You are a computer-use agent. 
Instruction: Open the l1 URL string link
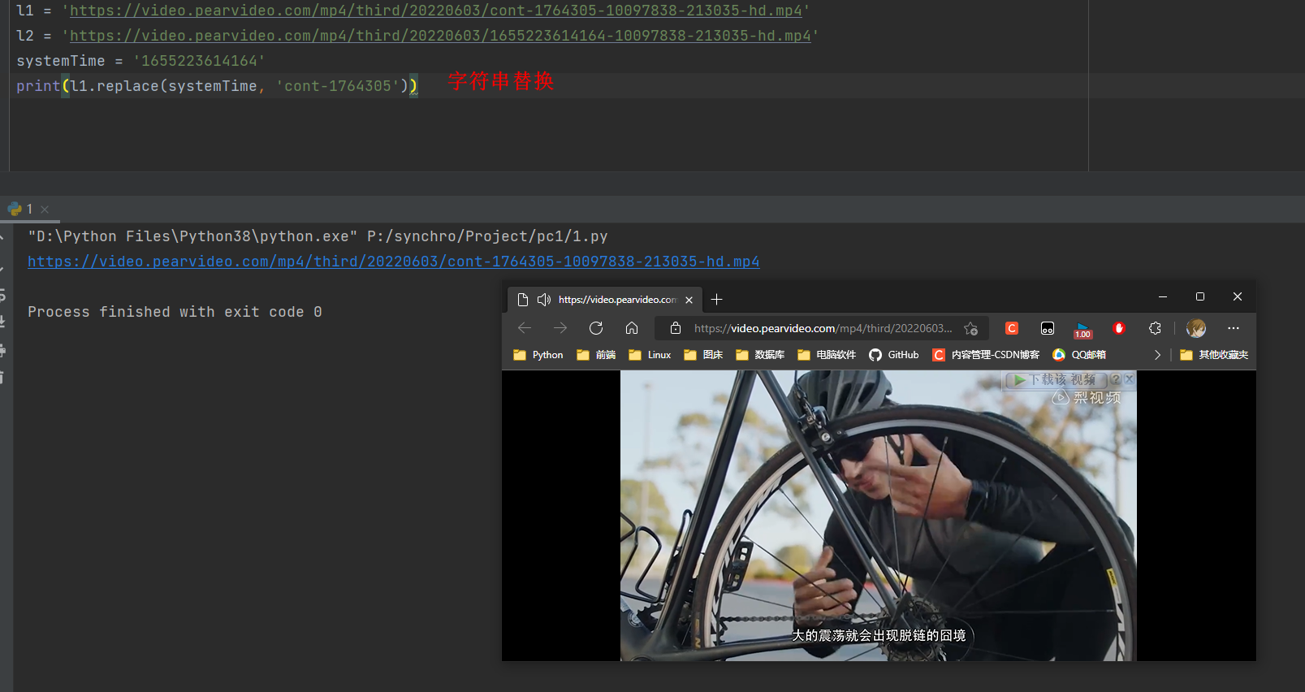436,11
